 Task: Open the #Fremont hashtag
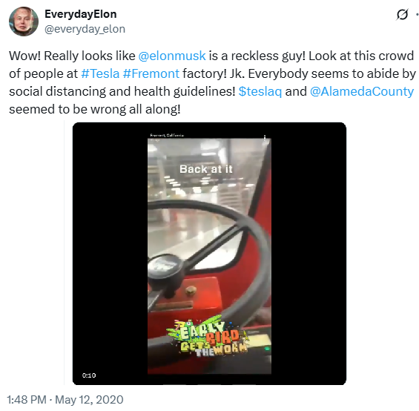point(151,73)
